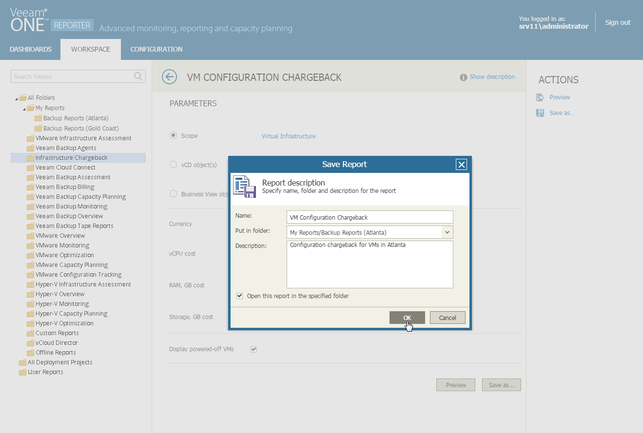
Task: Click Cancel in the Save Report dialog
Action: (448, 318)
